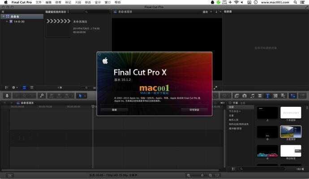Open the keyword editor key icon
The width and height of the screenshot is (309, 179).
click(42, 96)
